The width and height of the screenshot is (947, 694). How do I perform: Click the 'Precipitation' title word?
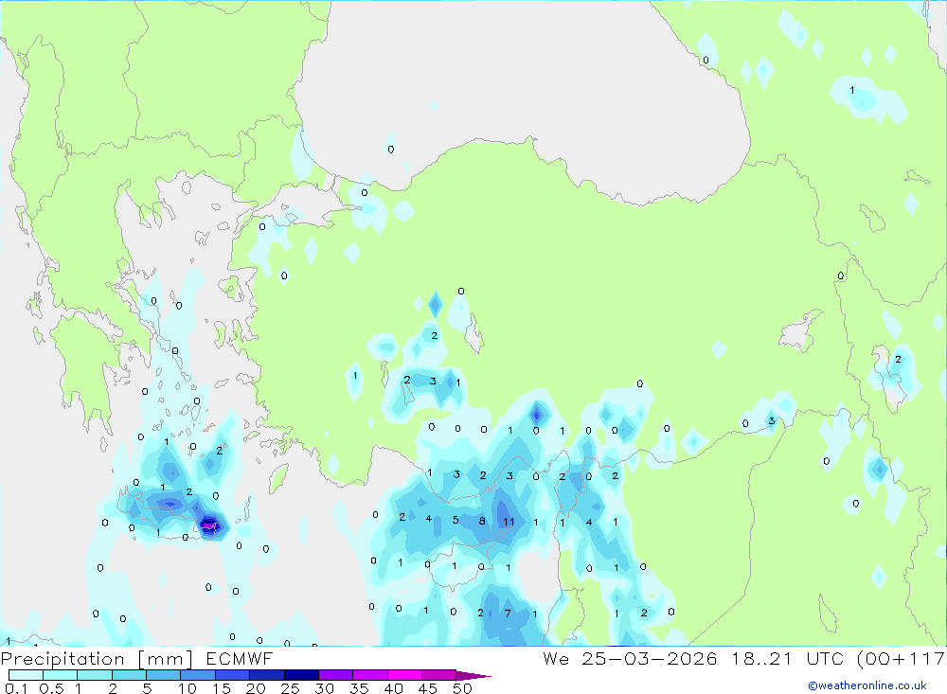point(63,659)
